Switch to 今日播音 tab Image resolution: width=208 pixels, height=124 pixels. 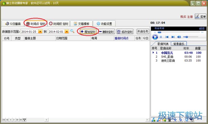coord(13,24)
